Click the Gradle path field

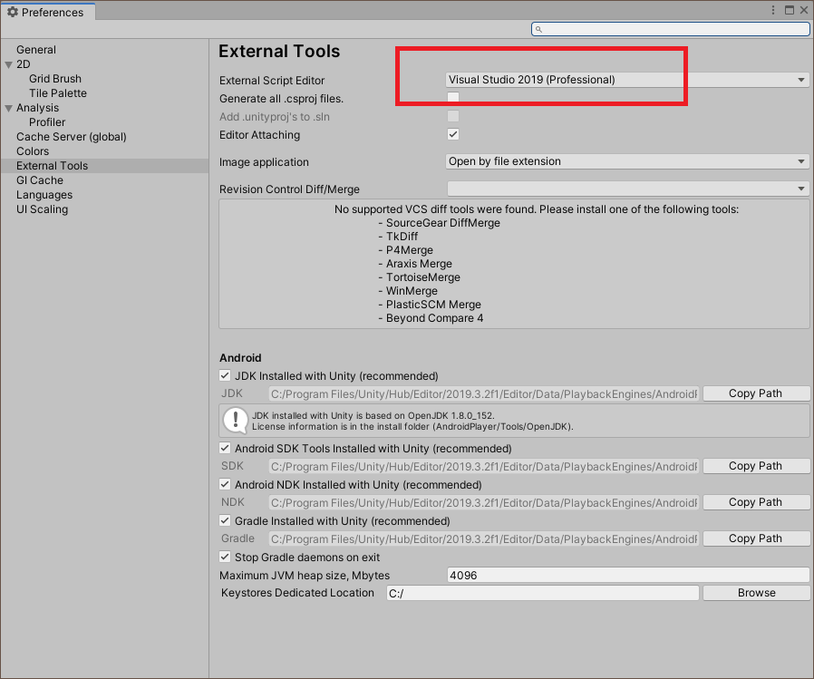click(484, 538)
